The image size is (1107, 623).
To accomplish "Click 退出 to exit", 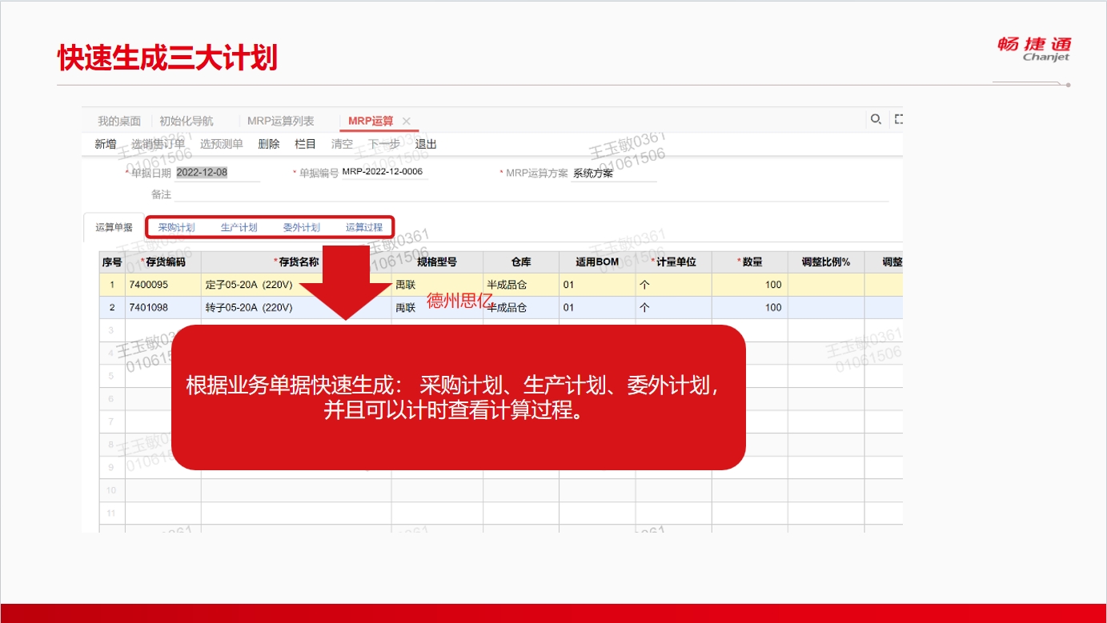I will coord(426,144).
